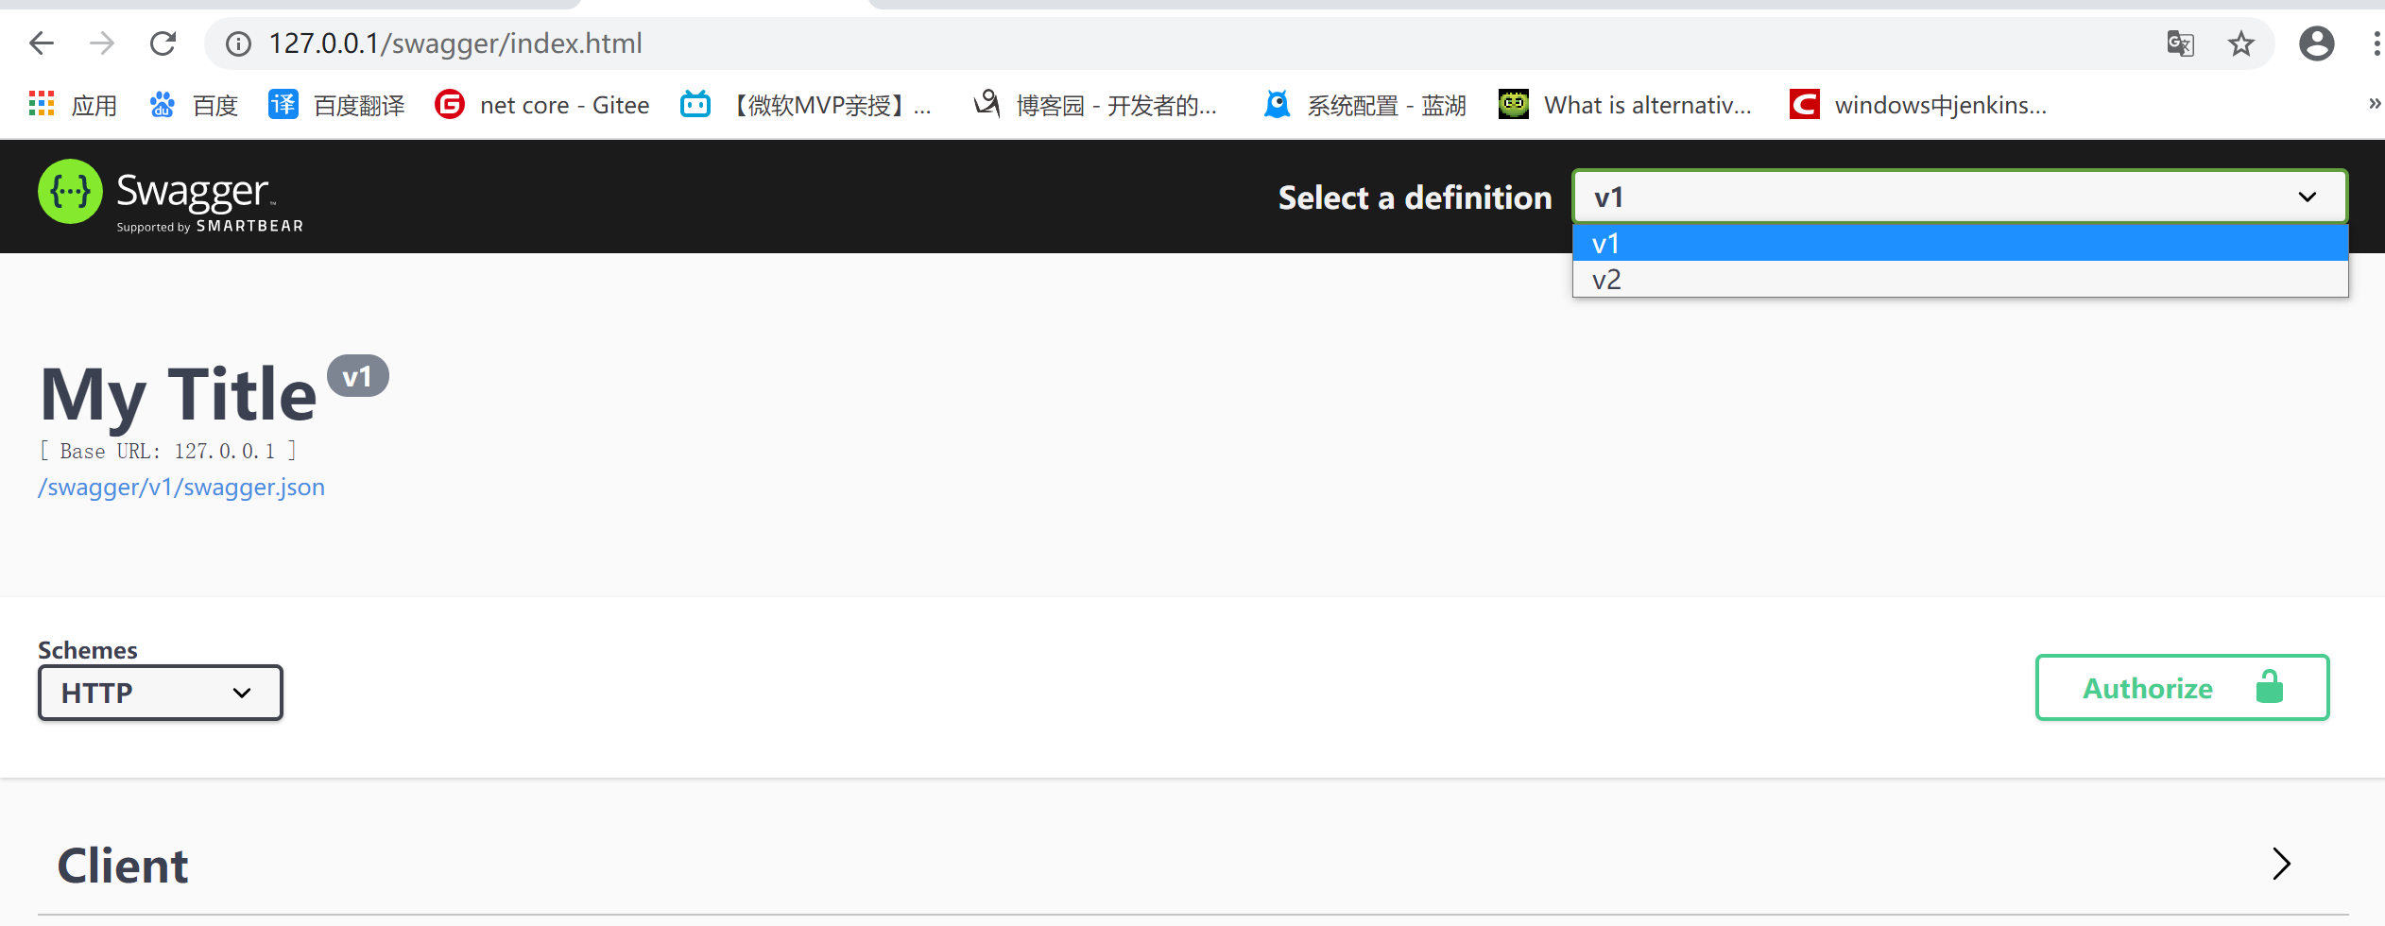The height and width of the screenshot is (926, 2385).
Task: Open the 百度翻译 bookmark
Action: pyautogui.click(x=337, y=105)
